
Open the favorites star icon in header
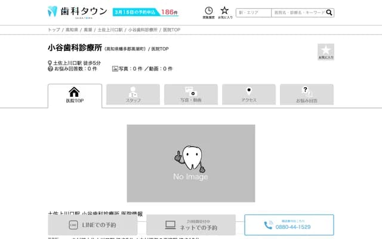pyautogui.click(x=225, y=13)
